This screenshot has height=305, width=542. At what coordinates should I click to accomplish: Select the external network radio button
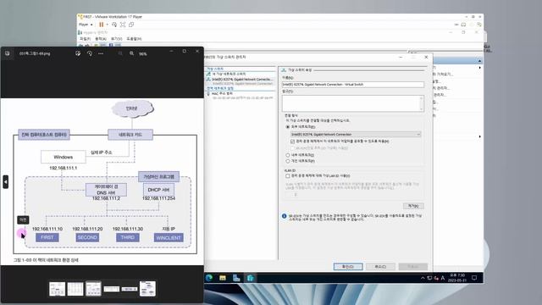288,127
